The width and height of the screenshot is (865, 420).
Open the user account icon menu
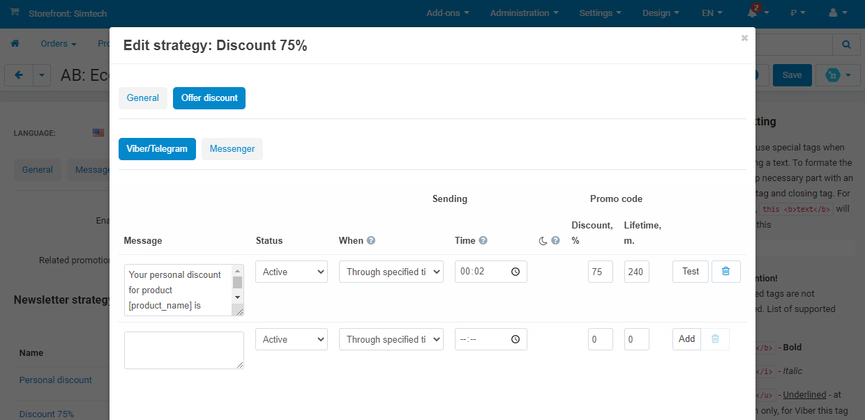coord(837,13)
